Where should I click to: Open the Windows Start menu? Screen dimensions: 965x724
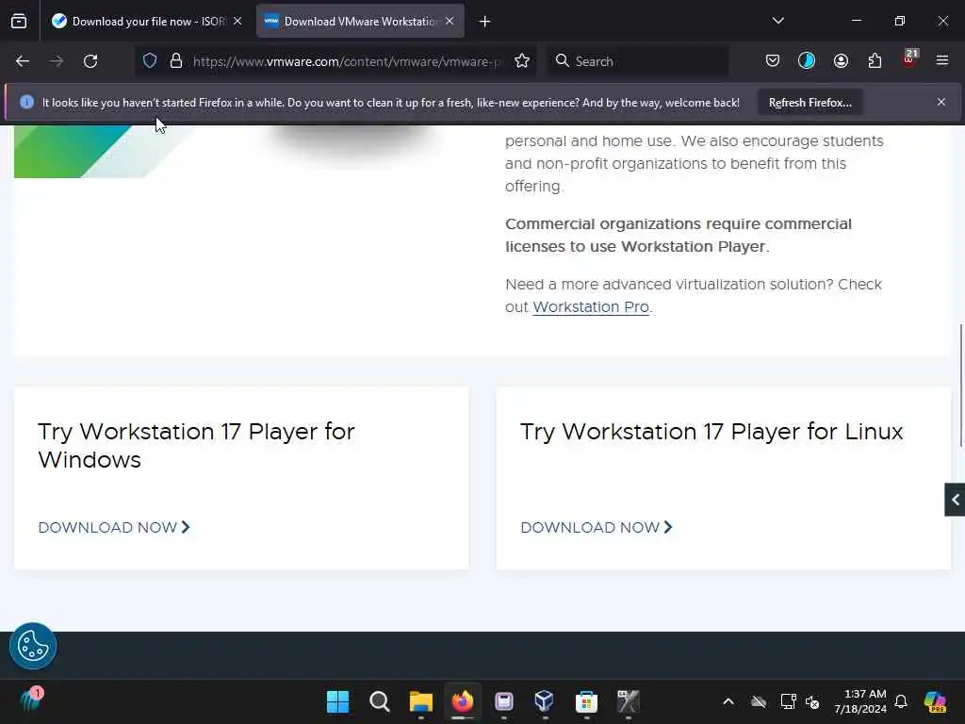tap(337, 701)
